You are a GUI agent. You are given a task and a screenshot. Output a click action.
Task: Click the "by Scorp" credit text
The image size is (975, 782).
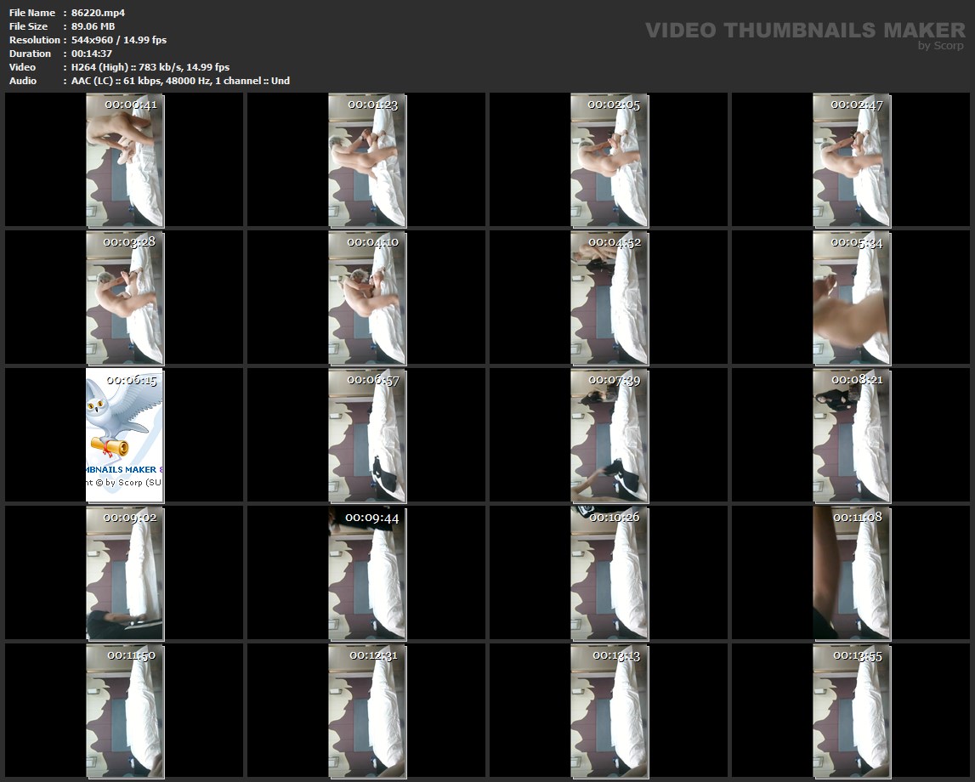tap(940, 46)
